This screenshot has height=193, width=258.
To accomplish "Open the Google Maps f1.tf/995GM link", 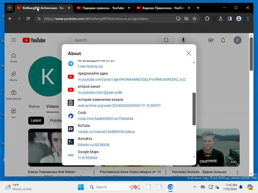I will (x=87, y=158).
